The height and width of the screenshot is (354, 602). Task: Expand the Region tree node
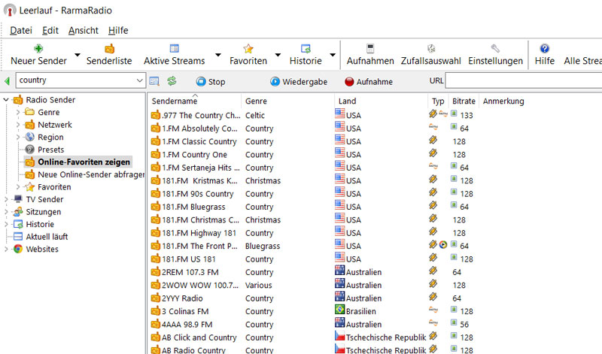coord(18,137)
